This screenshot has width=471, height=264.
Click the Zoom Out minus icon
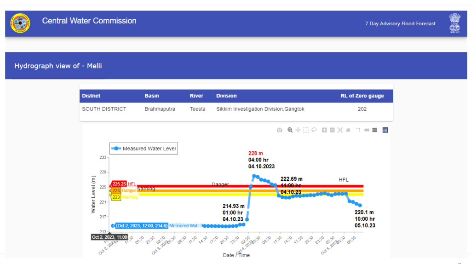(332, 130)
